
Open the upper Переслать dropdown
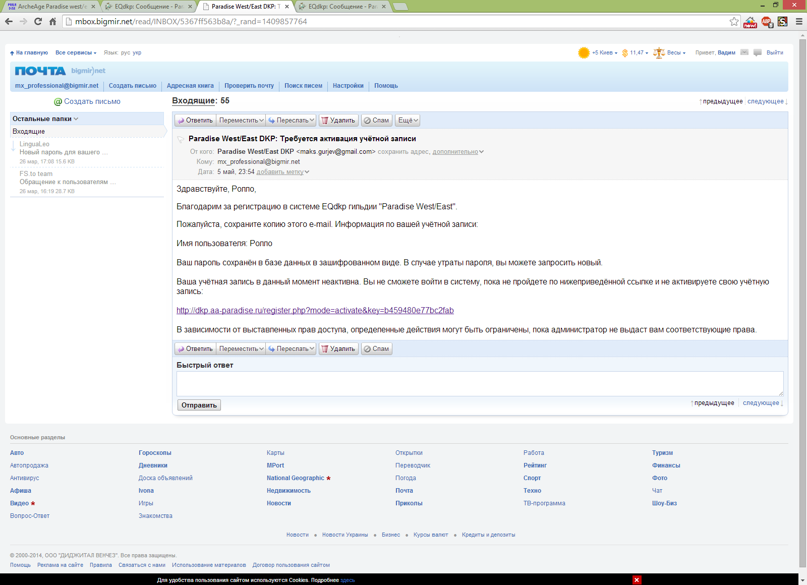click(291, 120)
